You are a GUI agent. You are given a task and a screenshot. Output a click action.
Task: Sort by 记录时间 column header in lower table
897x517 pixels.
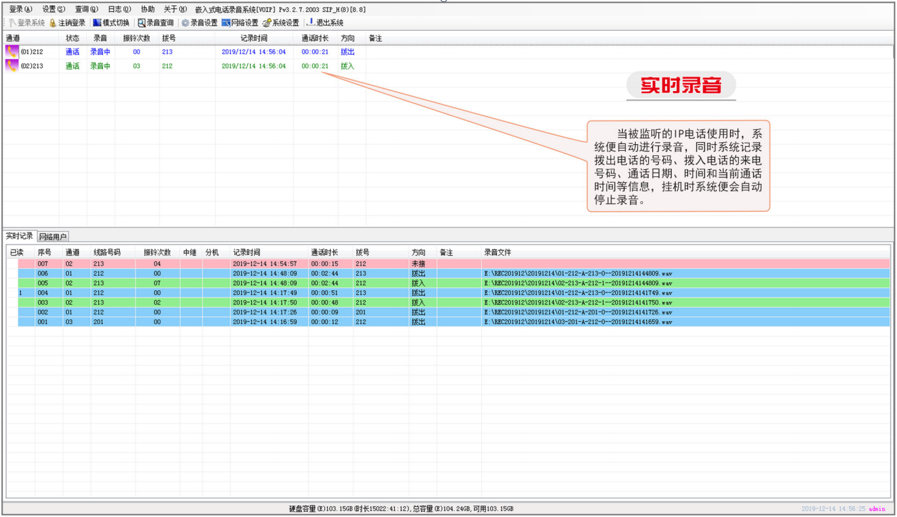247,252
